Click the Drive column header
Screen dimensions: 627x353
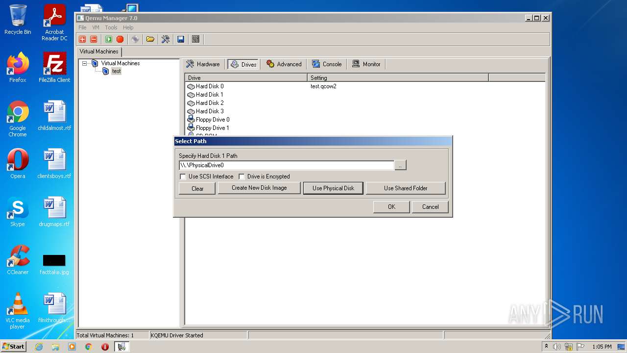[x=246, y=77]
